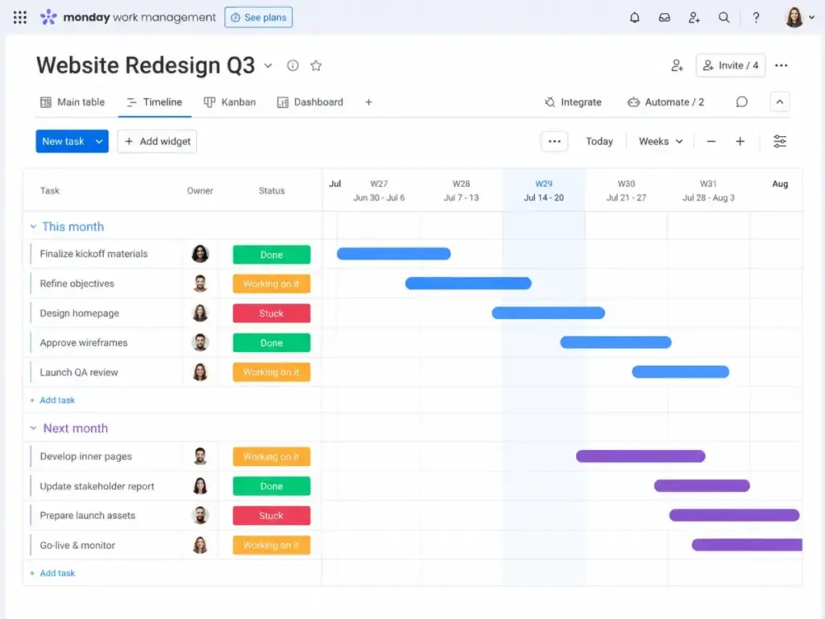Open the notifications bell
The image size is (825, 619).
click(x=635, y=18)
